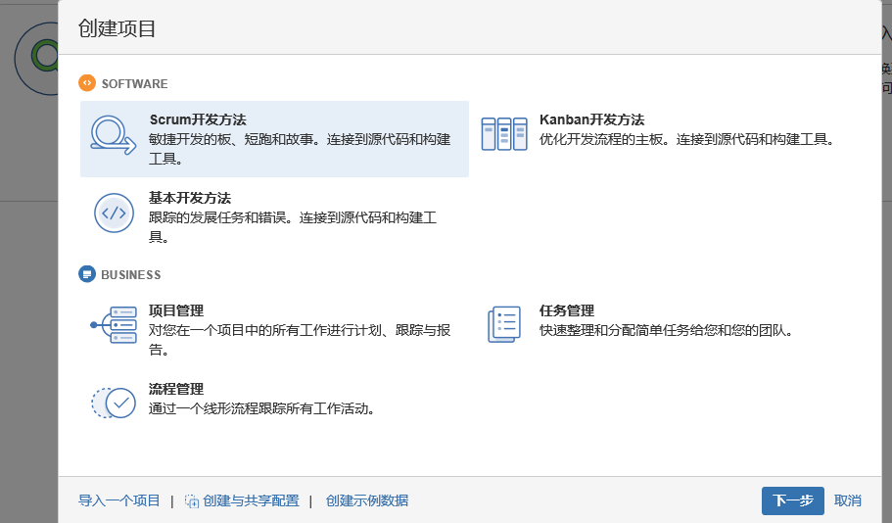Select the Scrum开发方法 project template title

[x=197, y=119]
